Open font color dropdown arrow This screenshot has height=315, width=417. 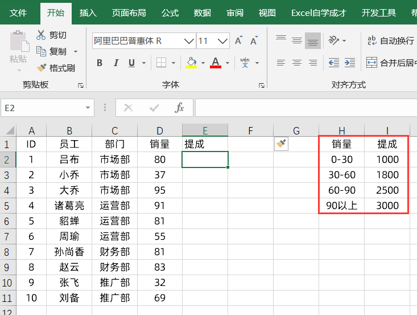(x=228, y=63)
